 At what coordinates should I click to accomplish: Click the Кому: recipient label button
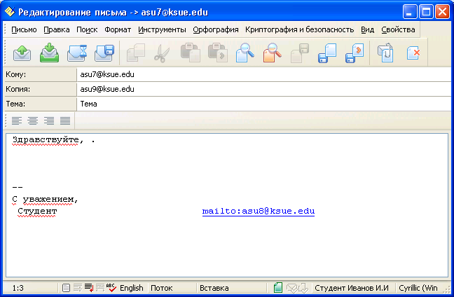click(x=41, y=74)
